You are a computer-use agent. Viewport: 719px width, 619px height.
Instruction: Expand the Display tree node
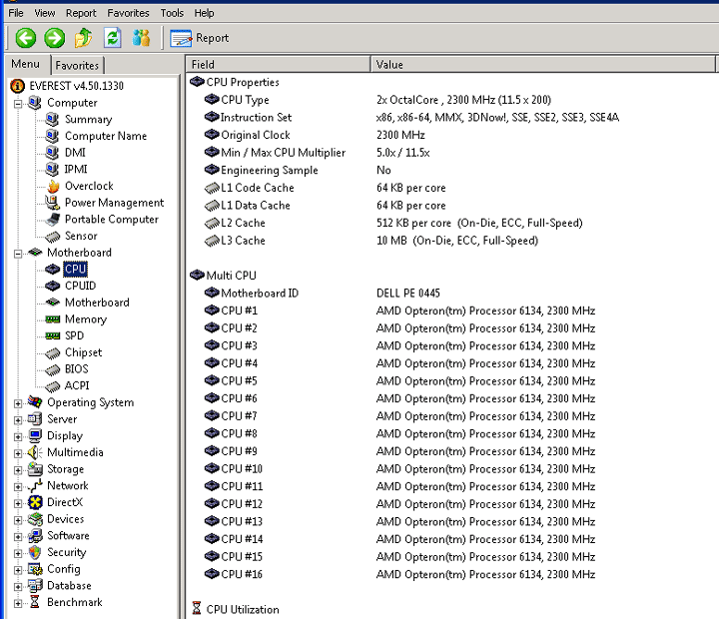coord(17,436)
